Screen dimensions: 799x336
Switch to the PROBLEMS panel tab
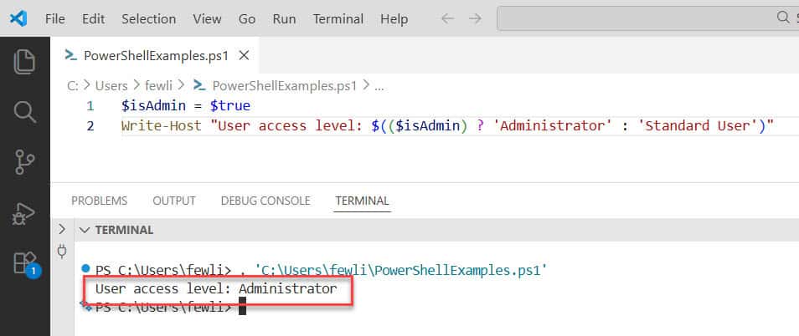pyautogui.click(x=100, y=201)
